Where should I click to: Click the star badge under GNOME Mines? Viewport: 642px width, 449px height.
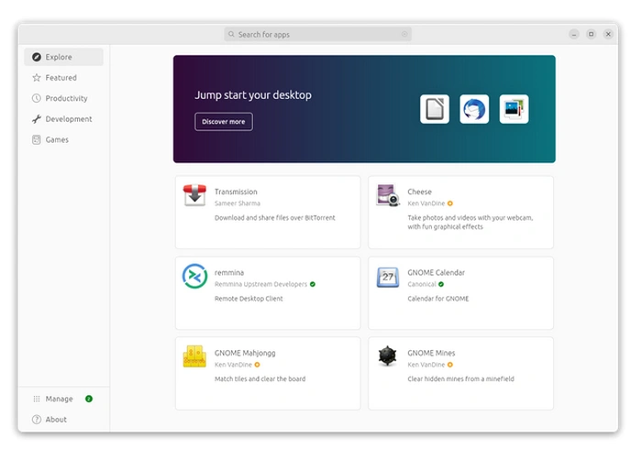[450, 365]
